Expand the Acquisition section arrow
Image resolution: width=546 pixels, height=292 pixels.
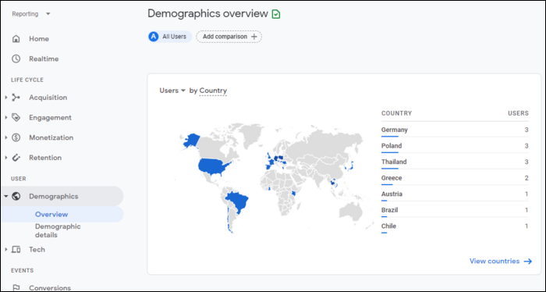[x=6, y=98]
